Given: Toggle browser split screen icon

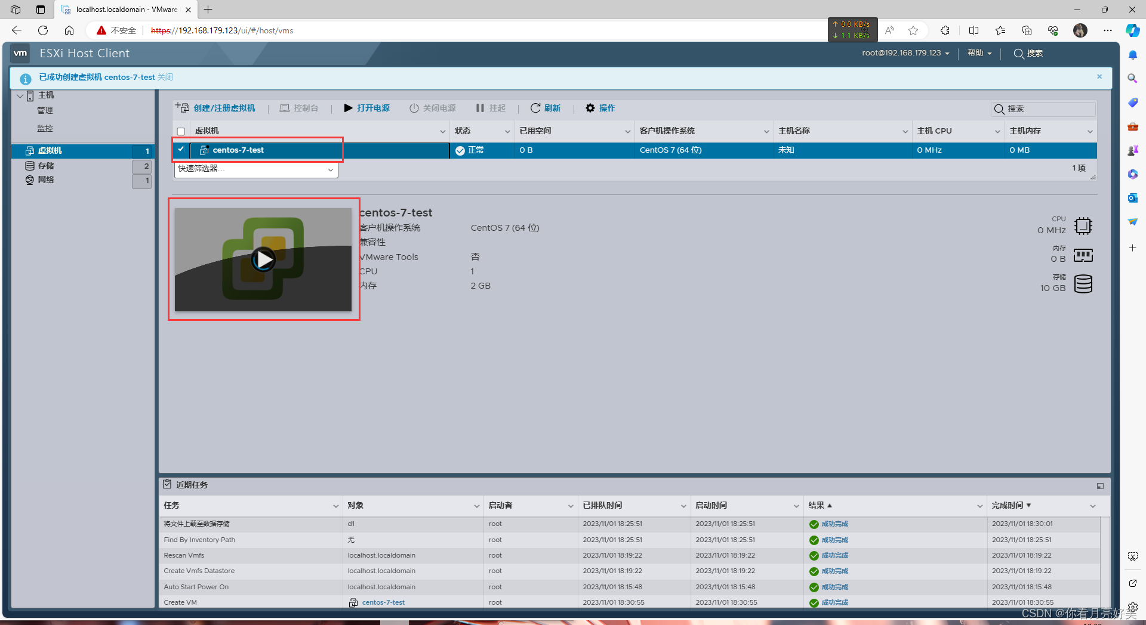Looking at the screenshot, I should pyautogui.click(x=974, y=30).
